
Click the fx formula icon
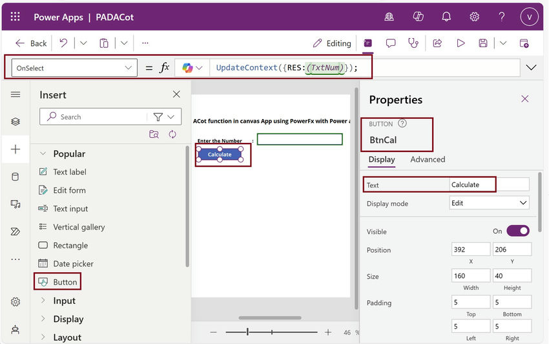point(164,67)
